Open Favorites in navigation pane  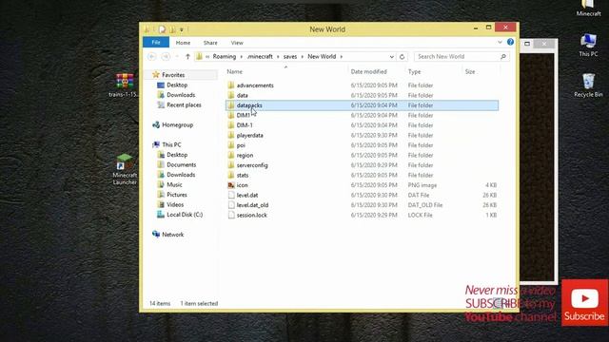coord(173,75)
